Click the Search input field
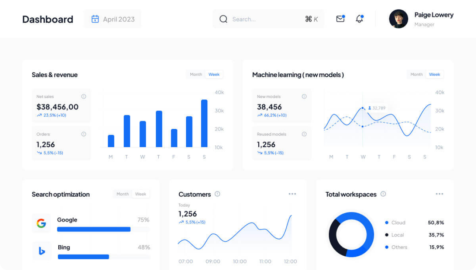The width and height of the screenshot is (476, 270). coord(266,19)
